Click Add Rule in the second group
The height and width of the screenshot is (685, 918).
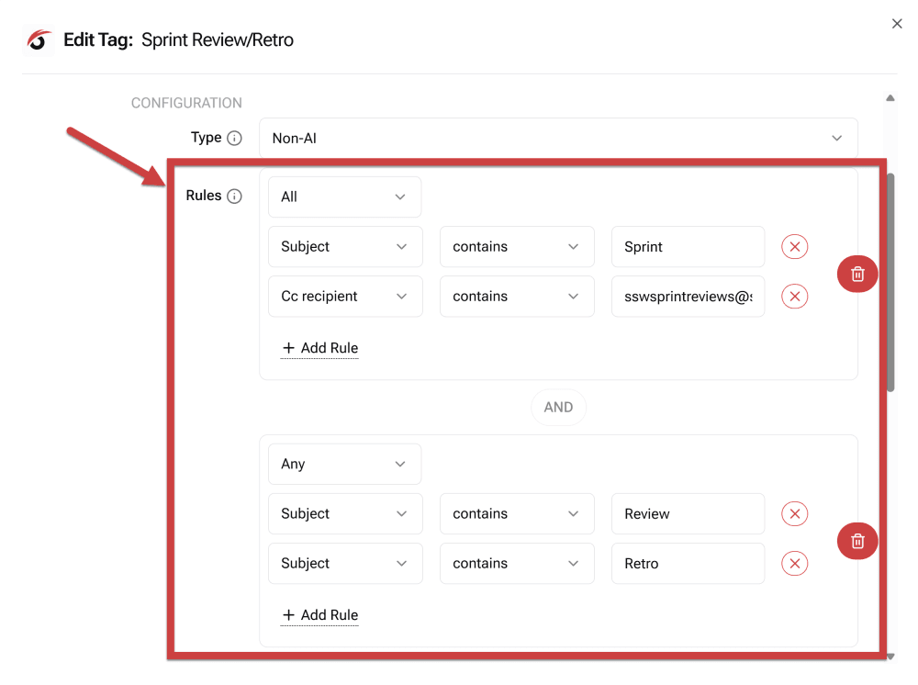click(319, 615)
